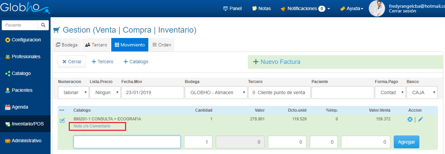
Task: Expand the Notificaciones dropdown
Action: (x=305, y=8)
